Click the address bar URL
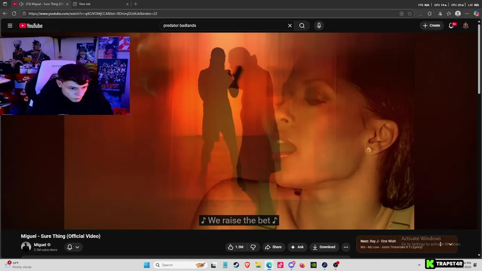The width and height of the screenshot is (482, 271). click(x=93, y=14)
